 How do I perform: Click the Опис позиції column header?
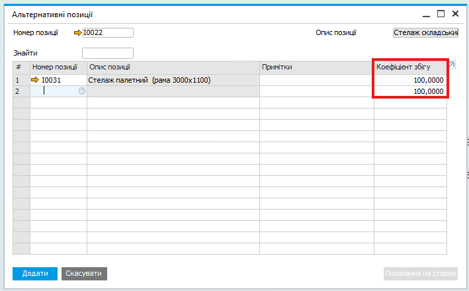pos(173,67)
